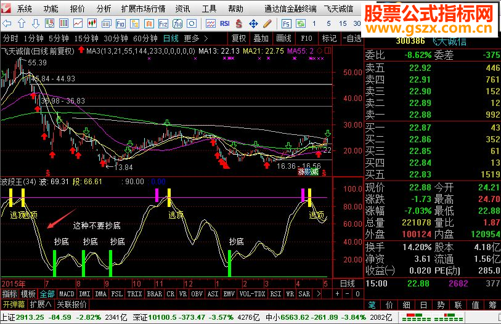Select the TRIX indicator tab
This screenshot has height=324, width=501.
pos(134,294)
